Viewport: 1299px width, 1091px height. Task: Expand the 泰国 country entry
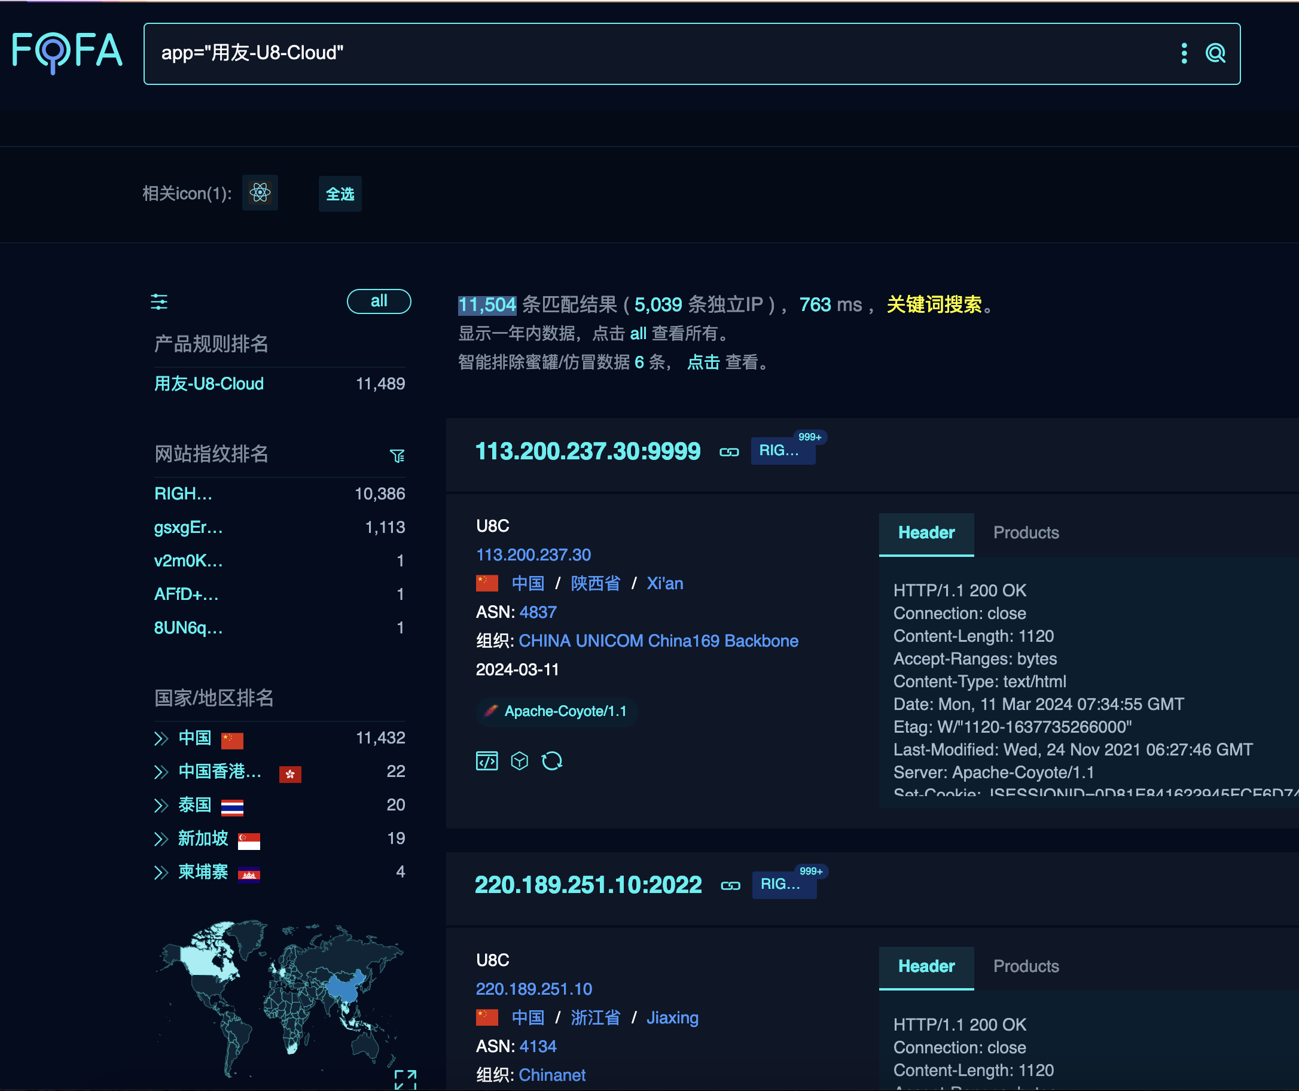point(161,804)
